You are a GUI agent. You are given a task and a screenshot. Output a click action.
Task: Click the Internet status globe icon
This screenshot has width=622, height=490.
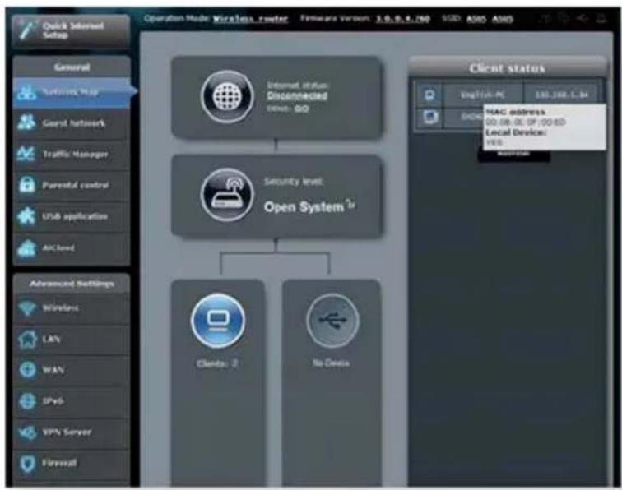pyautogui.click(x=227, y=96)
